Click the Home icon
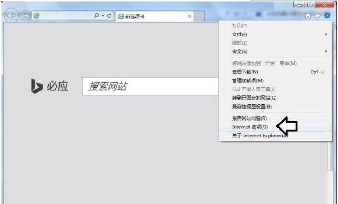 click(x=308, y=16)
